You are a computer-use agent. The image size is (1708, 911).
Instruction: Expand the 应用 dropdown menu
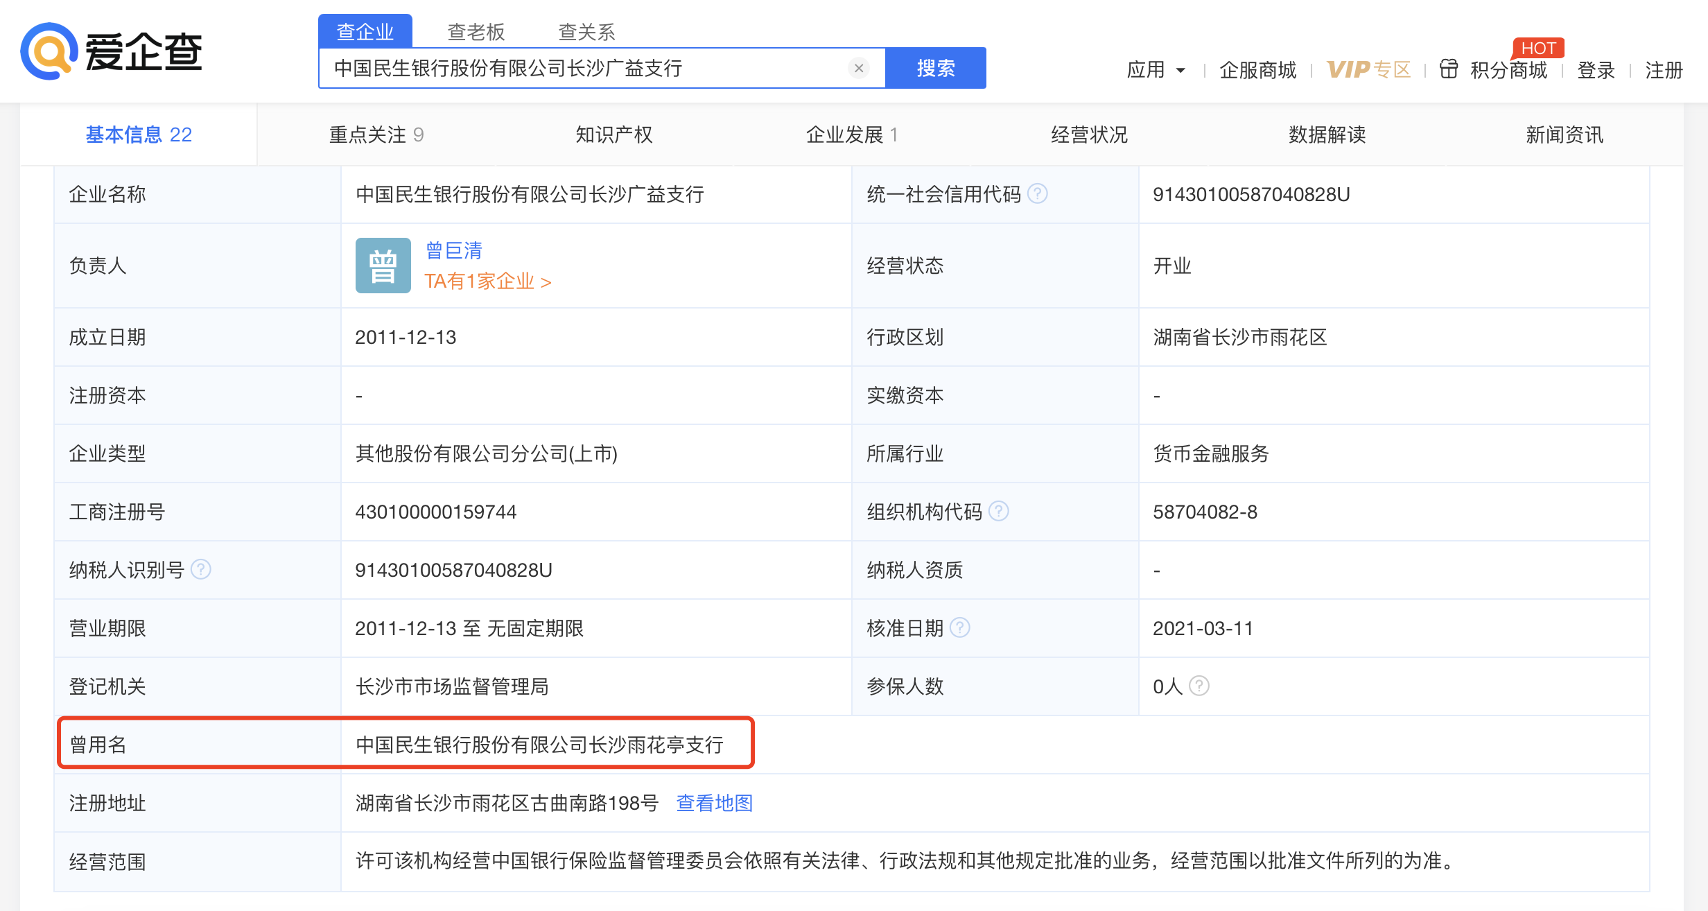click(1155, 70)
